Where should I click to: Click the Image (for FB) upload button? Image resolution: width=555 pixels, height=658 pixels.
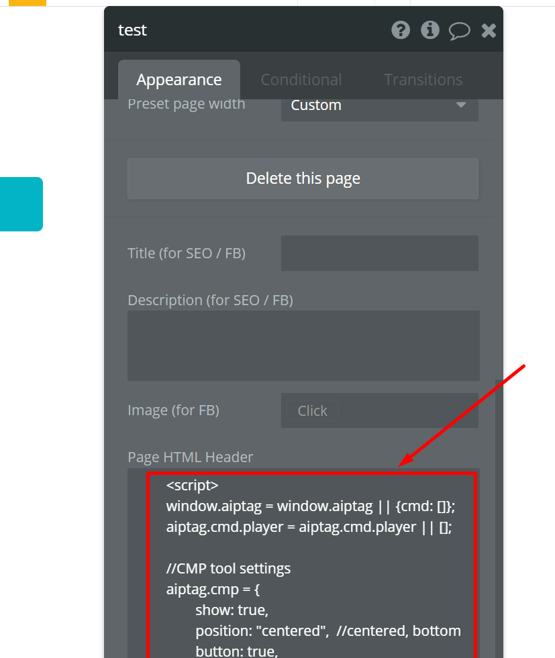[x=312, y=410]
